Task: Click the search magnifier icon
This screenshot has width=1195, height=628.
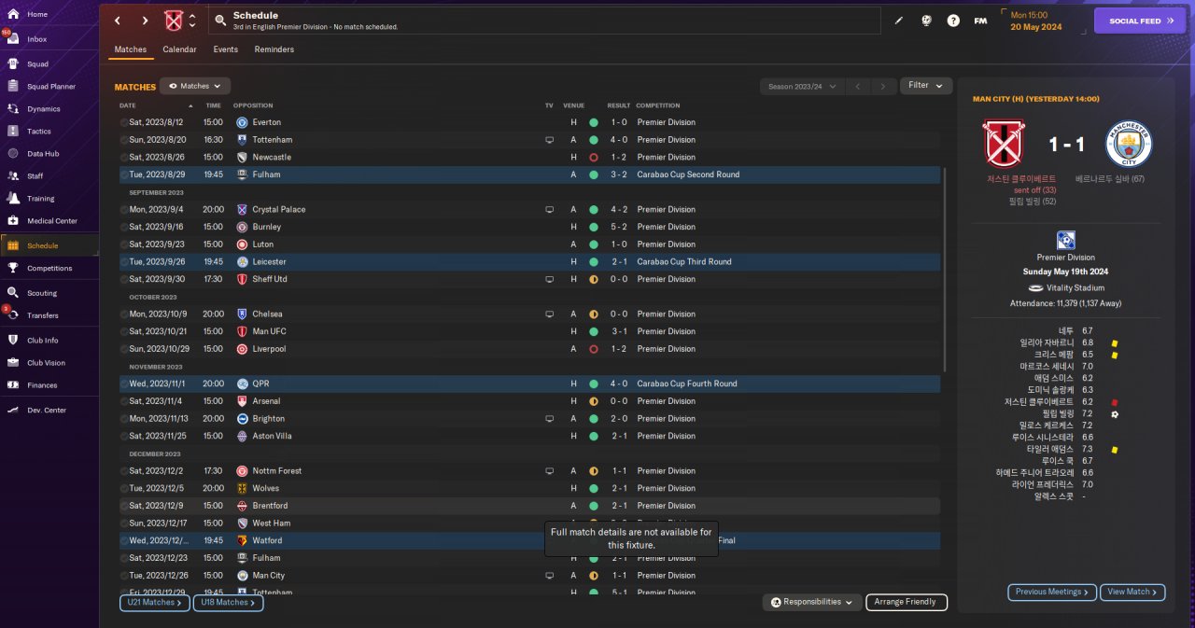Action: pos(219,20)
